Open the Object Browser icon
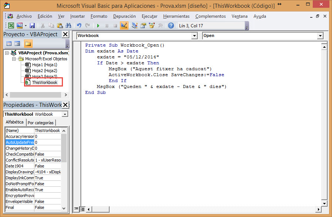The width and height of the screenshot is (332, 217). tap(152, 26)
